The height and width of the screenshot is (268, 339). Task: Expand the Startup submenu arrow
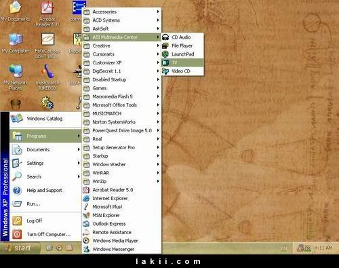tap(158, 156)
